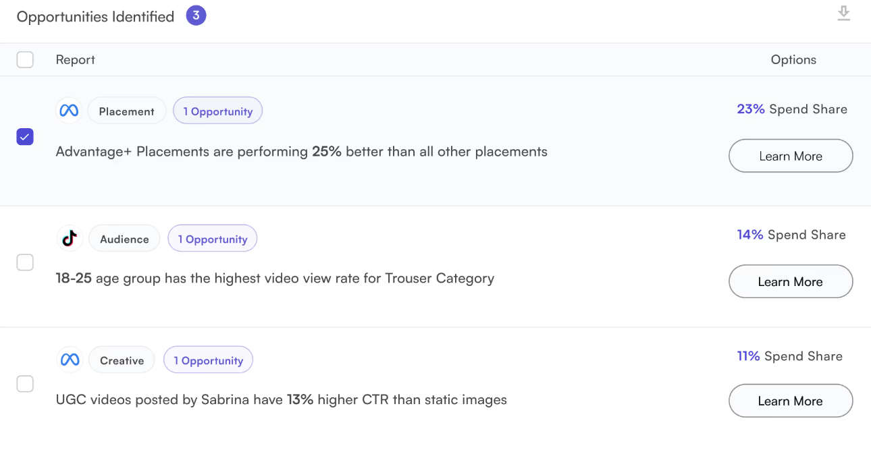Click the Meta logo in the Creative row
Image resolution: width=871 pixels, height=456 pixels.
(x=70, y=360)
